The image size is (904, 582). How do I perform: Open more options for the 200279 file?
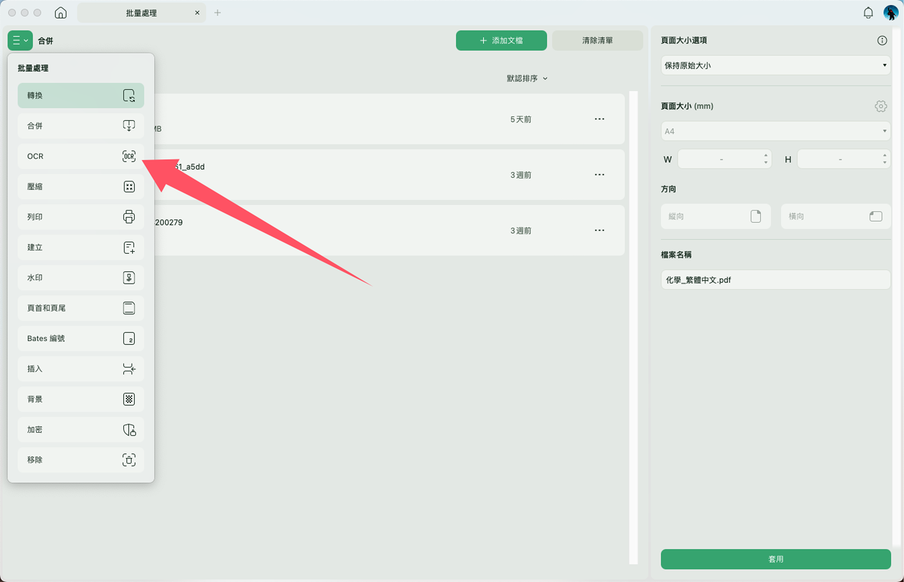point(599,230)
